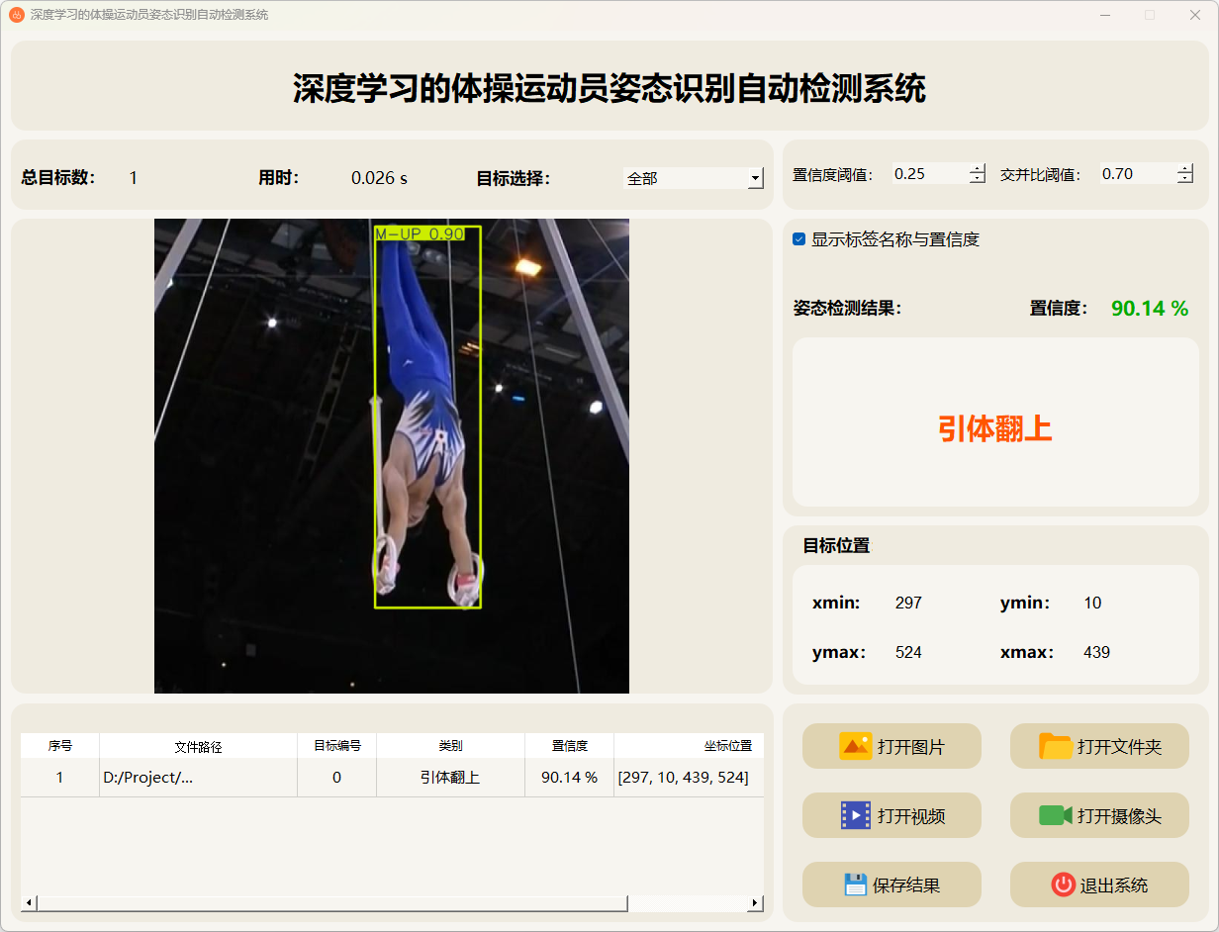1219x932 pixels.
Task: Decrease the IoU threshold with down arrow
Action: pos(1185,179)
